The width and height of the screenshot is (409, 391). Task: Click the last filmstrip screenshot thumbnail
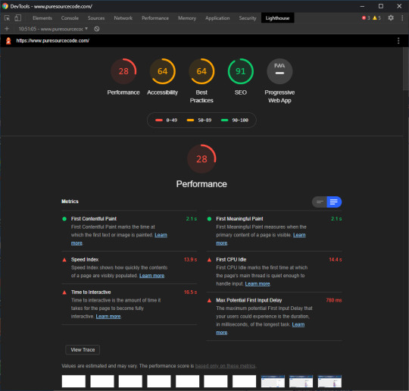pyautogui.click(x=329, y=381)
